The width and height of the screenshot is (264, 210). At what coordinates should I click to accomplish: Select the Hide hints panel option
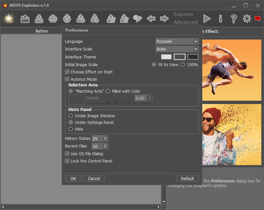[71, 129]
